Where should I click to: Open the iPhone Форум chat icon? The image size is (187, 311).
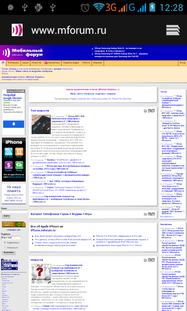click(x=19, y=165)
